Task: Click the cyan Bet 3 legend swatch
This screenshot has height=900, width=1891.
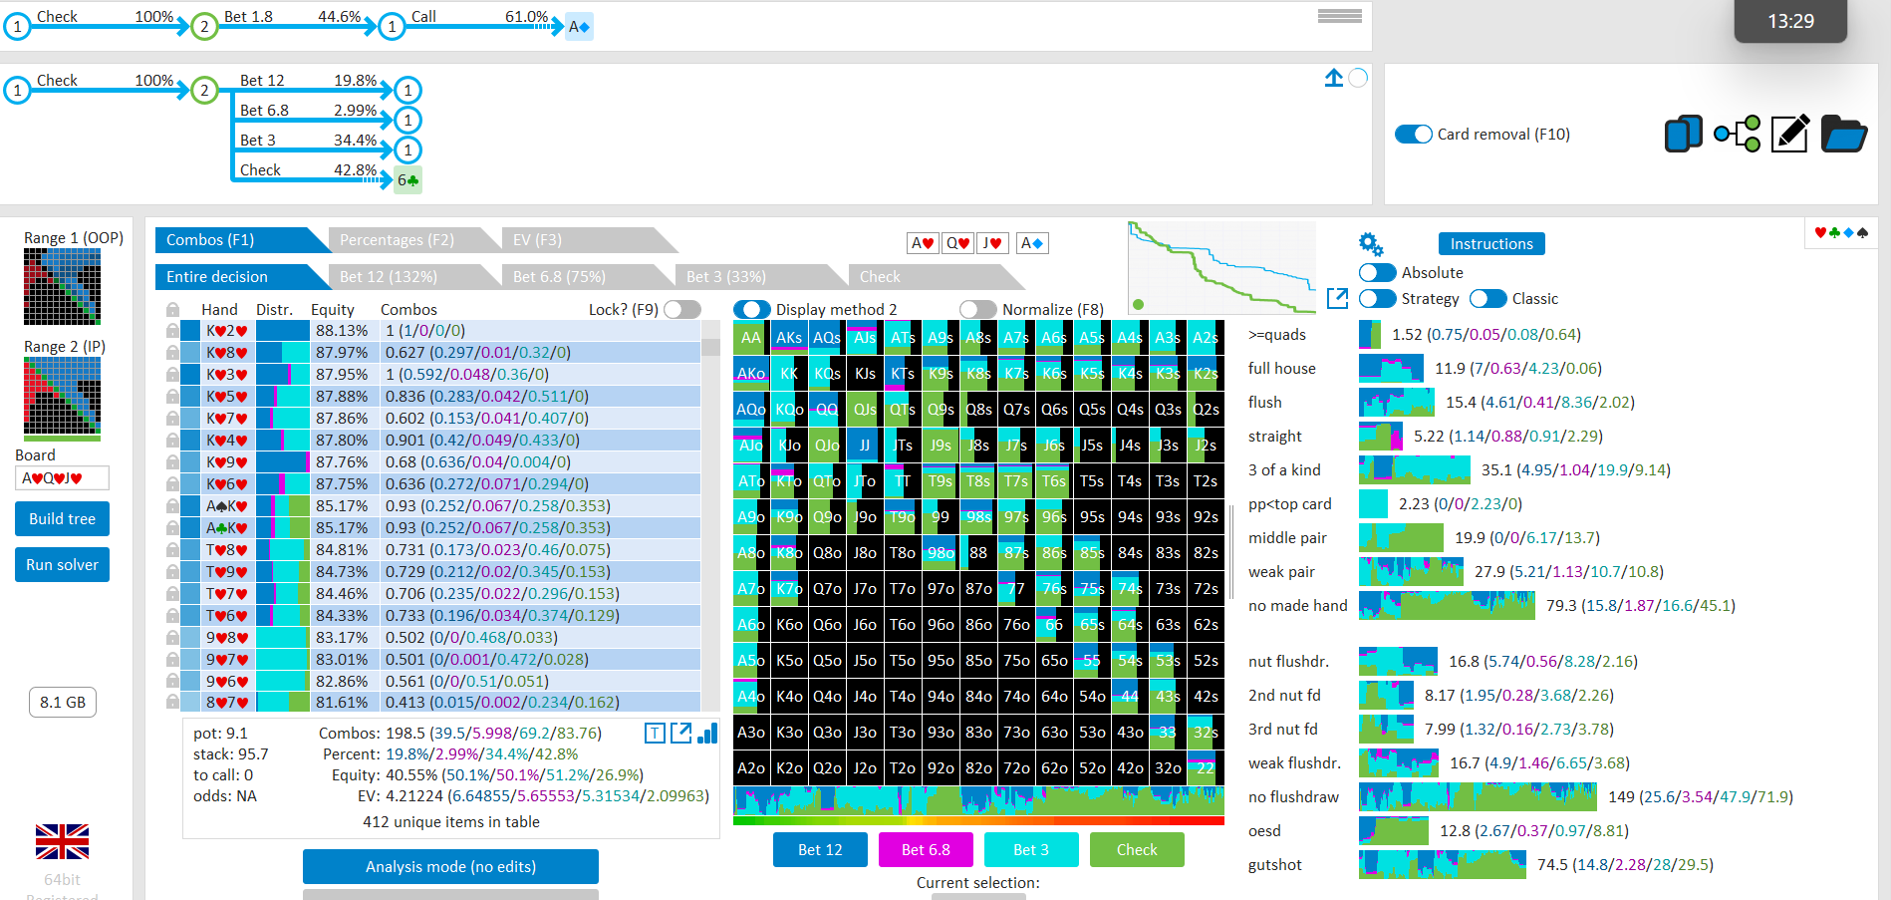Action: coord(1031,850)
